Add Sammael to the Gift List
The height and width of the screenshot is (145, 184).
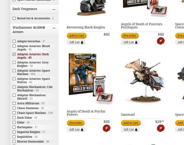tap(130, 129)
